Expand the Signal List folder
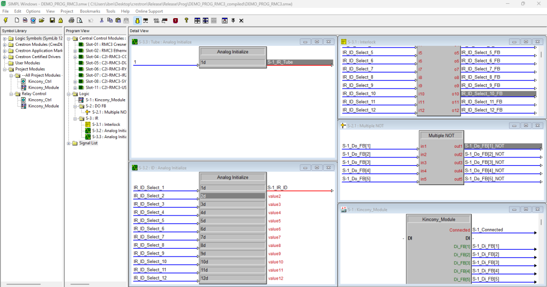Viewport: 547px width, 287px height. click(69, 143)
